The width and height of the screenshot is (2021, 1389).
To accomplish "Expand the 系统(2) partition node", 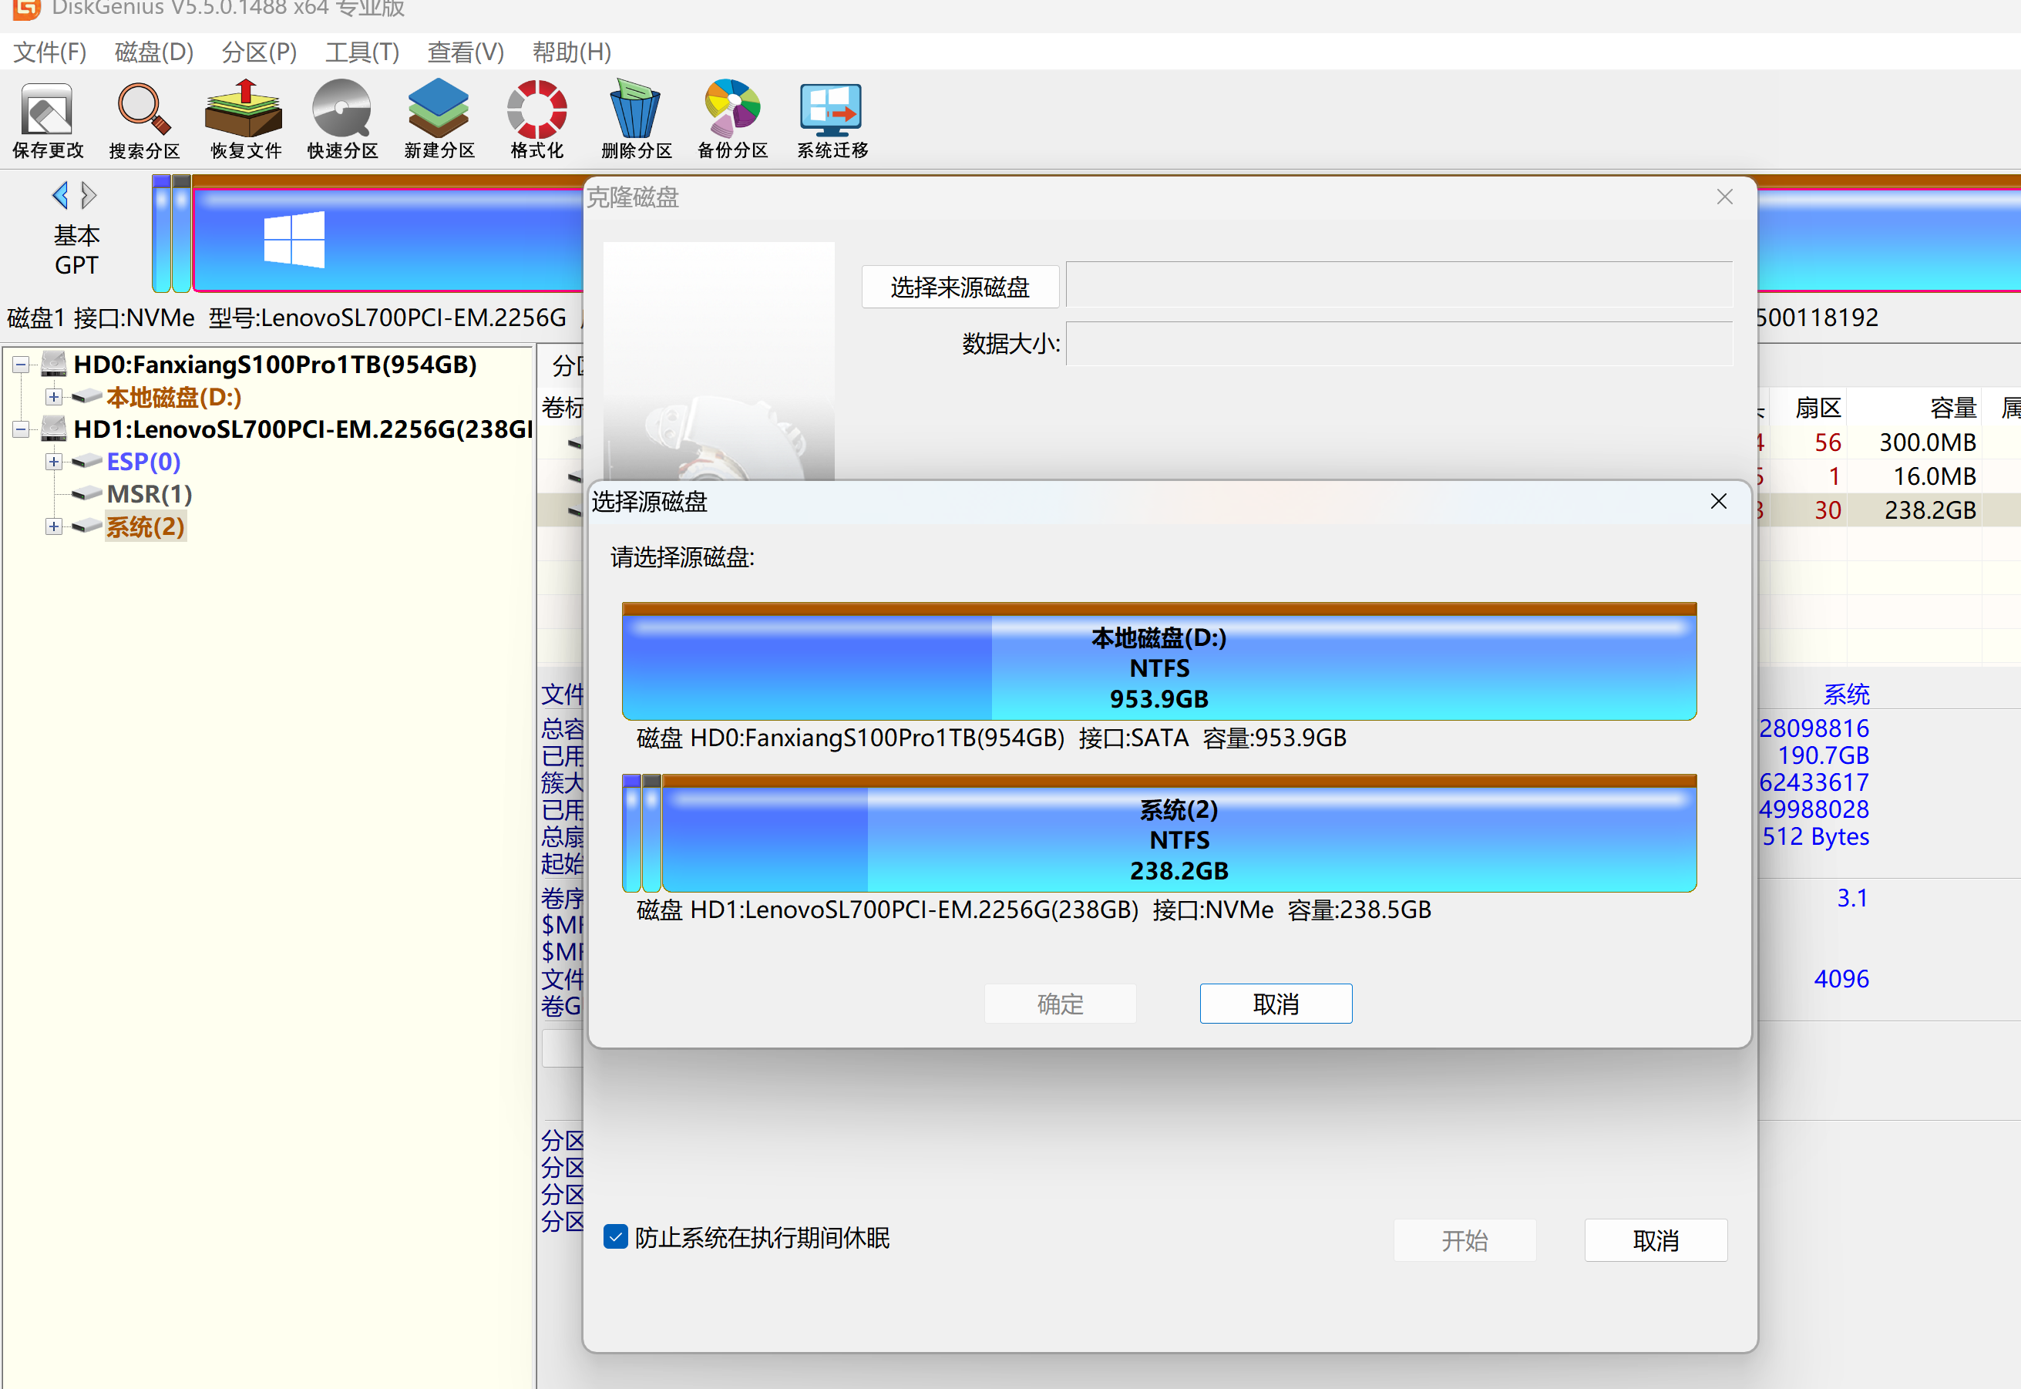I will [54, 526].
